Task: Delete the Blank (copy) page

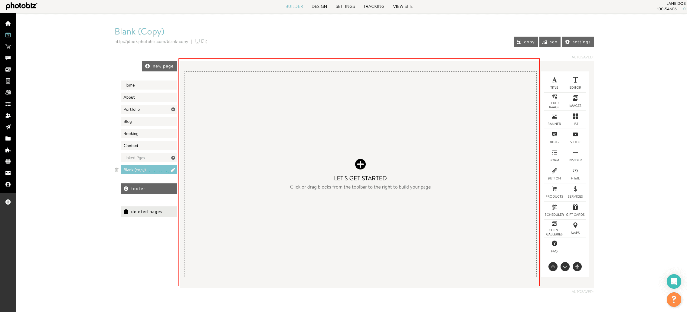Action: [x=117, y=170]
